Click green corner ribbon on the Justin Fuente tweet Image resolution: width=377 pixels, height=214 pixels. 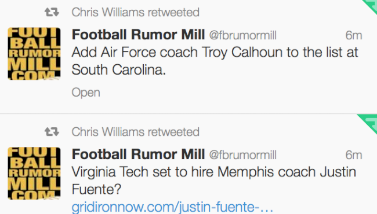(x=368, y=123)
